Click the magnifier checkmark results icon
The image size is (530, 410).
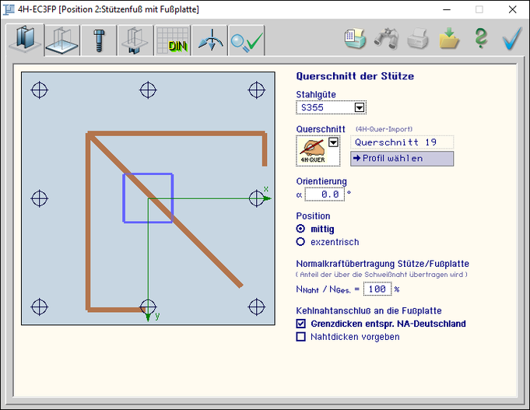[x=247, y=40]
